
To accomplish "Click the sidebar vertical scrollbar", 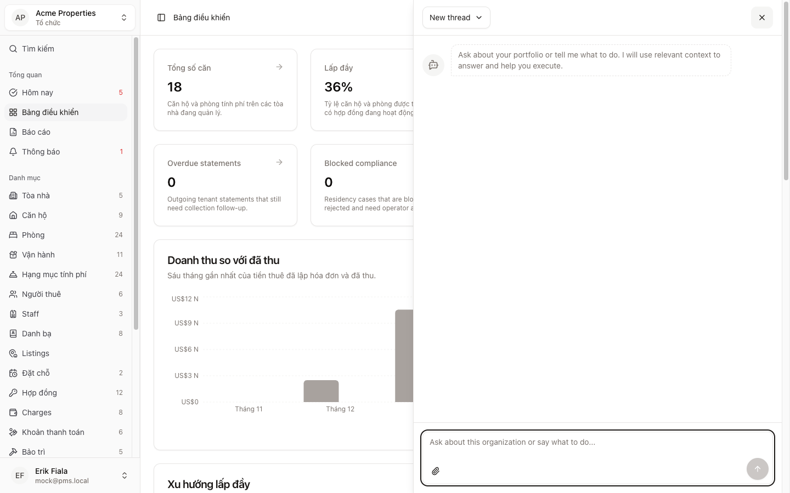I will tap(136, 184).
